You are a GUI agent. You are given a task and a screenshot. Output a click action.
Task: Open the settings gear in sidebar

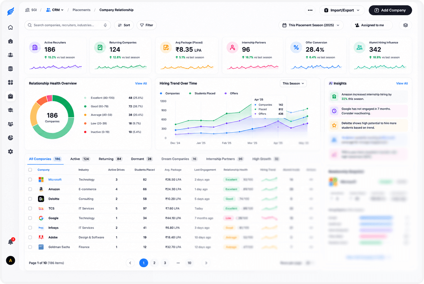click(x=10, y=152)
